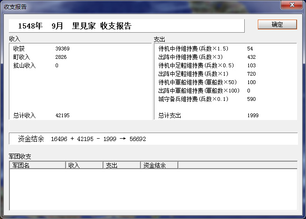The image size is (306, 219).
Task: Click the expense value 720
Action: click(x=251, y=74)
